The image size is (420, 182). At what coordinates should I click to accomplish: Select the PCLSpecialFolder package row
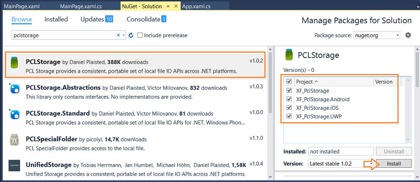tap(136, 144)
